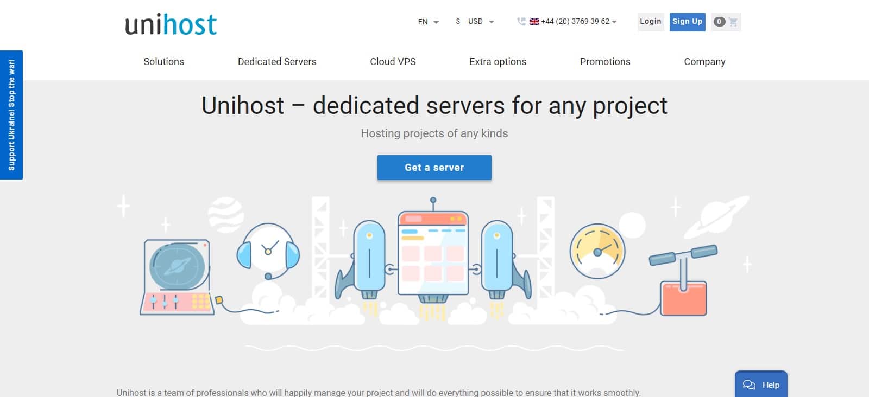869x397 pixels.
Task: Open the Cloud VPS menu
Action: point(393,62)
